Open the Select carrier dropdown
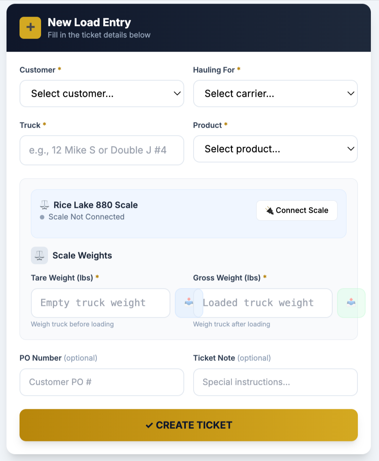This screenshot has height=461, width=379. click(x=275, y=93)
